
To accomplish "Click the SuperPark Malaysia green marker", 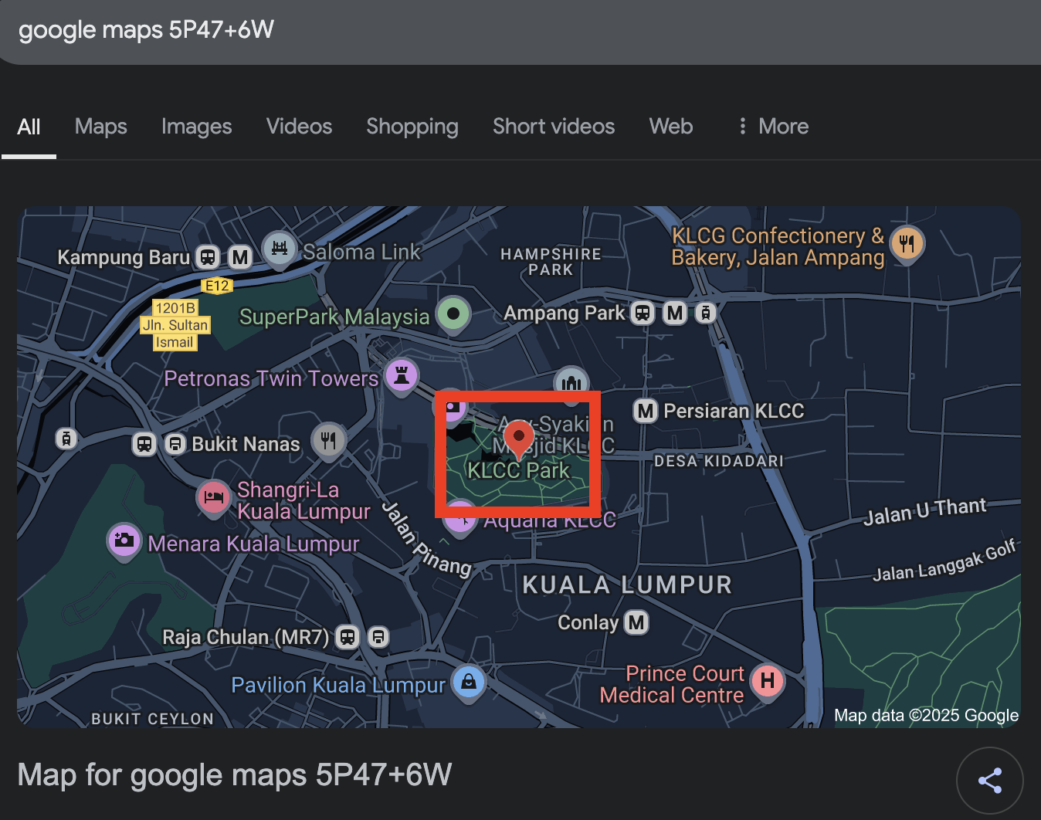I will (x=453, y=314).
